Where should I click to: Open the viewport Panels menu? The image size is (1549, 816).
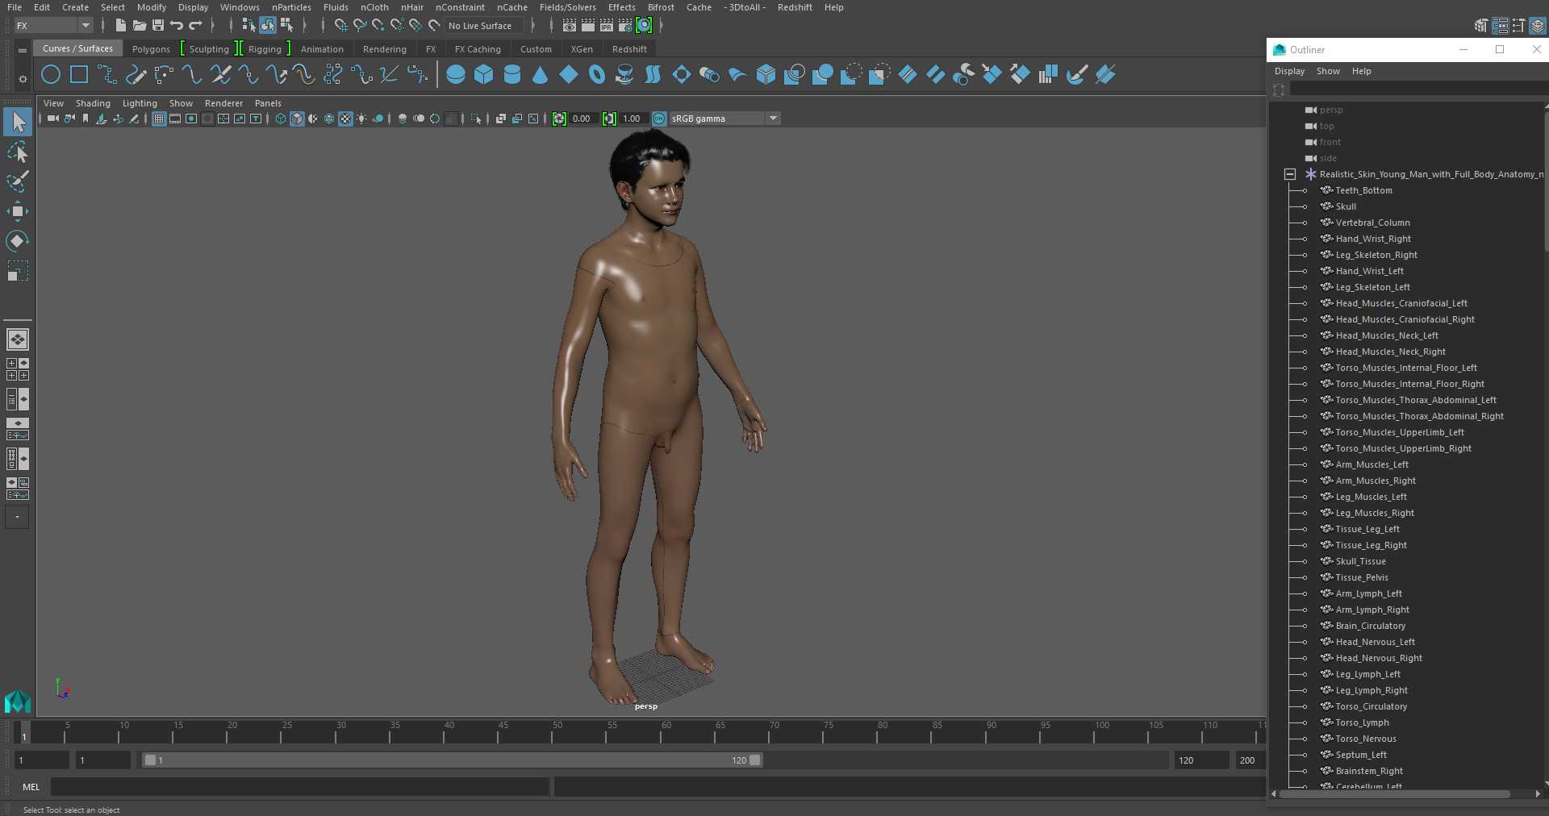(x=268, y=103)
